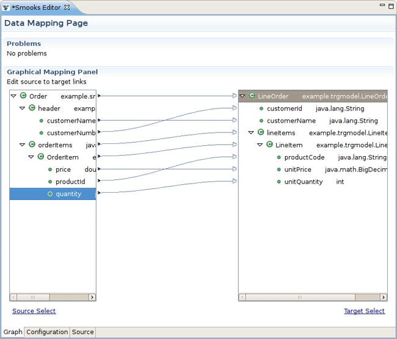Click the customerNumber property dot icon
Viewport: 397px width, 339px height.
tap(42, 133)
